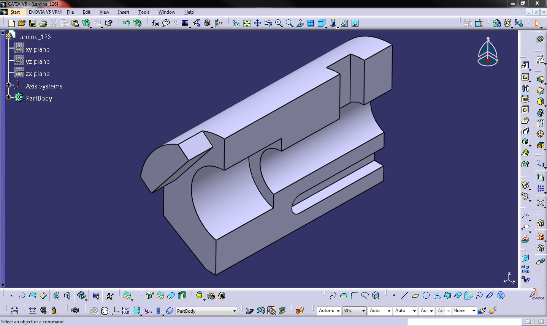Click the What's This help cursor icon

pyautogui.click(x=109, y=23)
